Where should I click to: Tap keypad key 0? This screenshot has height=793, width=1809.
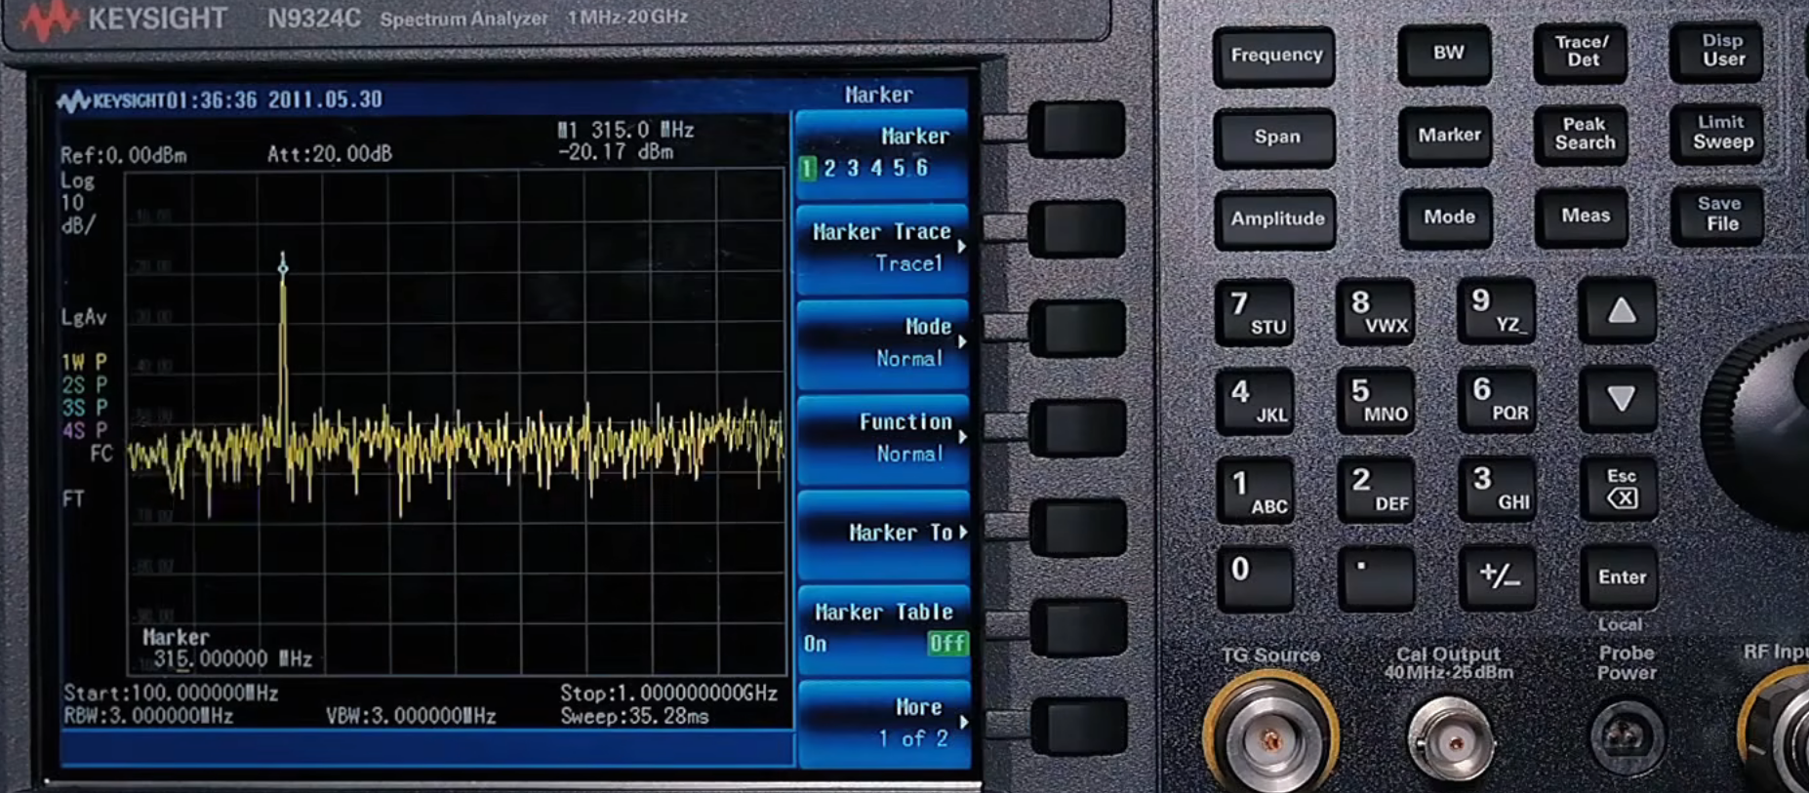tap(1257, 578)
